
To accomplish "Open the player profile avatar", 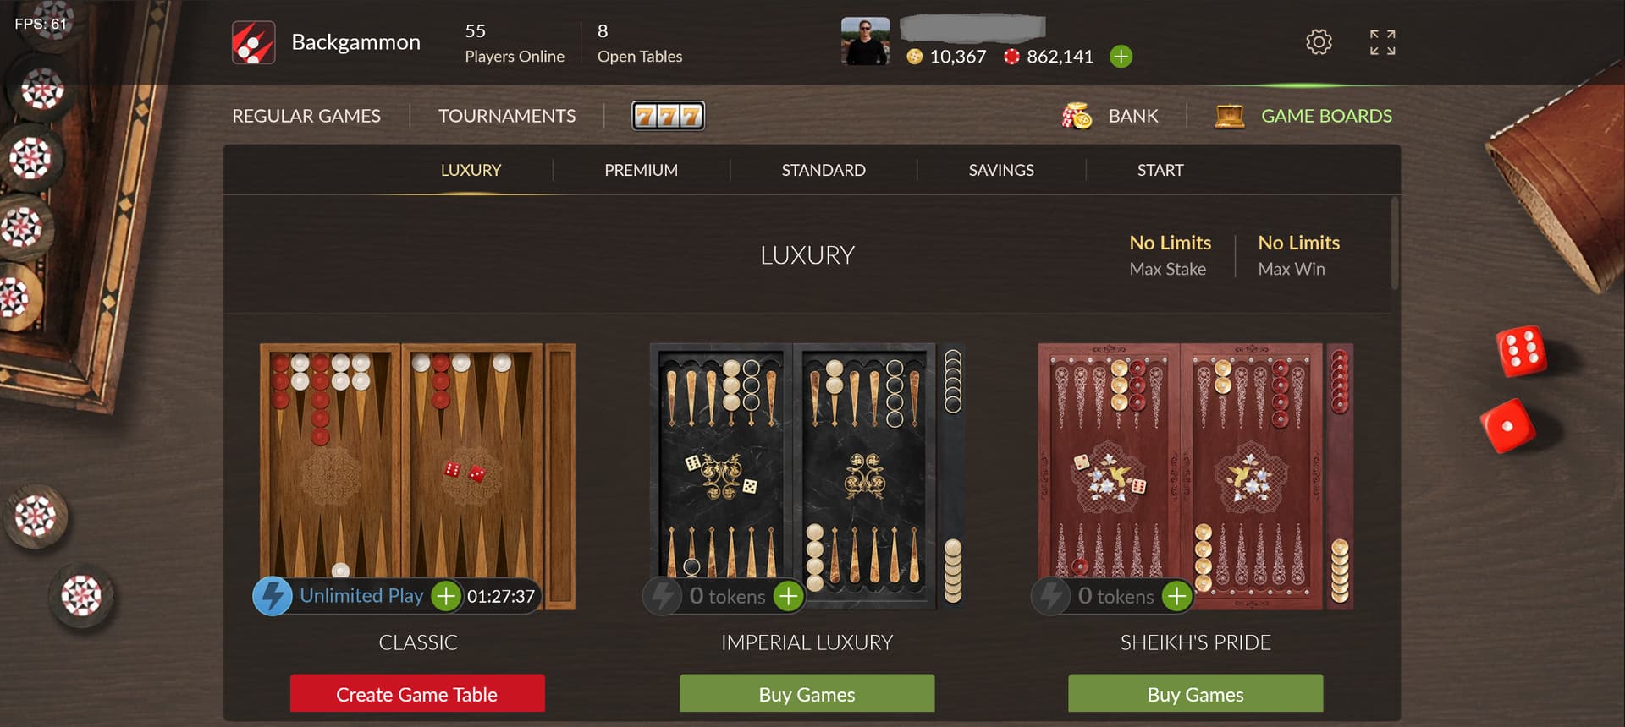I will coord(865,41).
